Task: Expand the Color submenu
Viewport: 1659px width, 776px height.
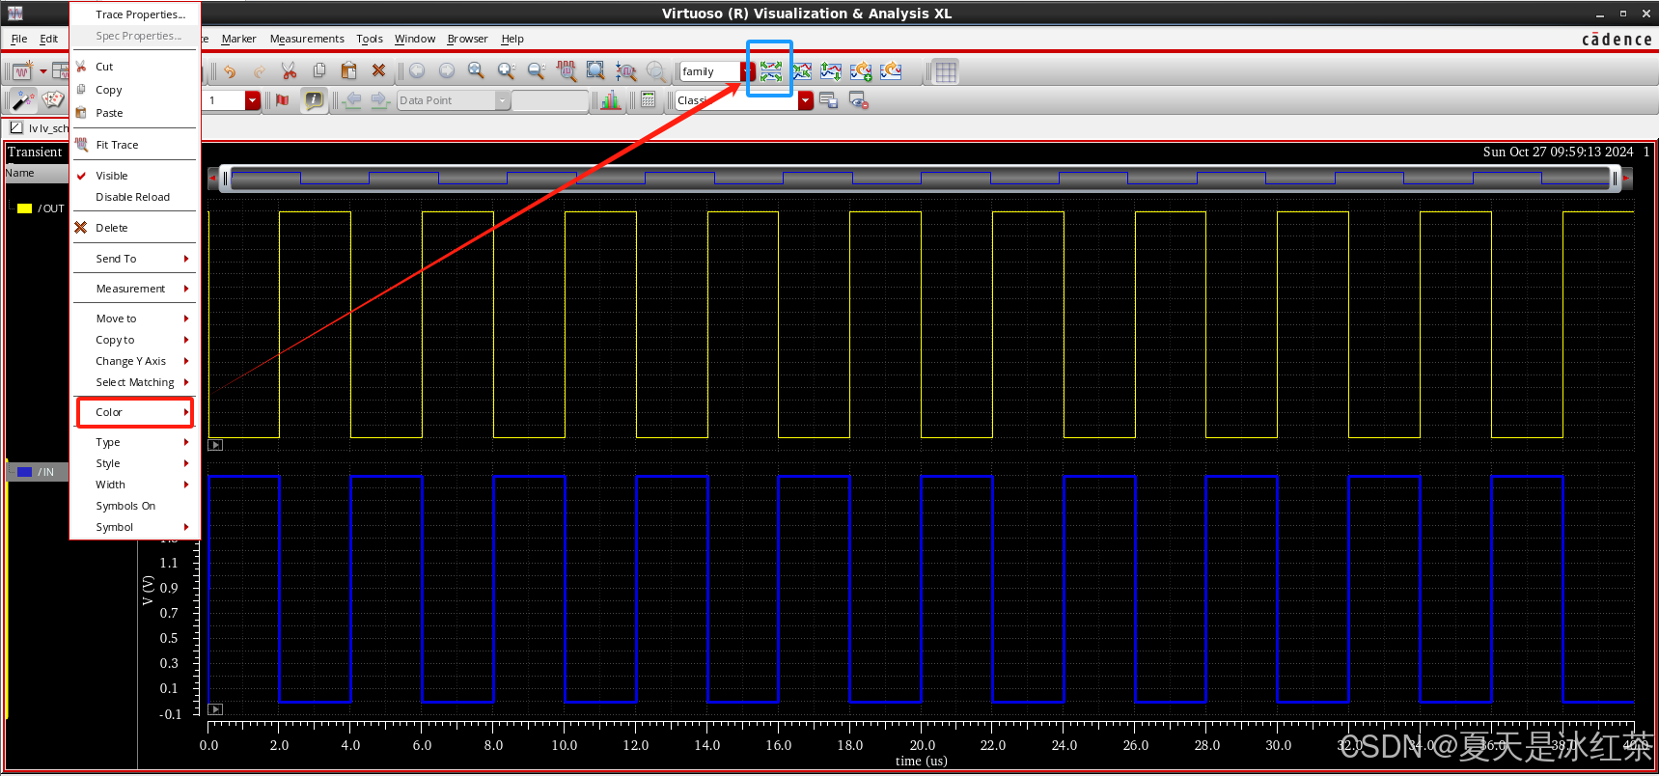Action: click(134, 412)
